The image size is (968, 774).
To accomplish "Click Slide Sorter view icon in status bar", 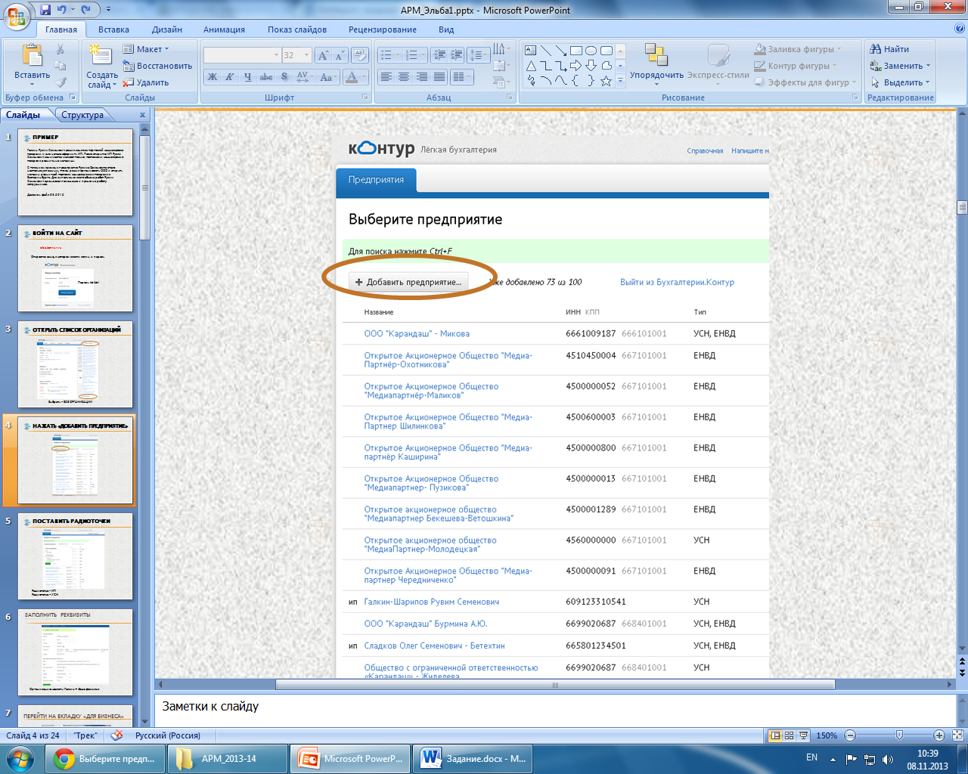I will coord(789,735).
